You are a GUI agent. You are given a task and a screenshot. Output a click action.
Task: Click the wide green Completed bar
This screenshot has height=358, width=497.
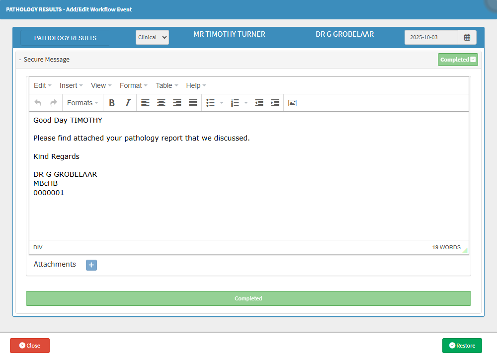click(x=248, y=298)
